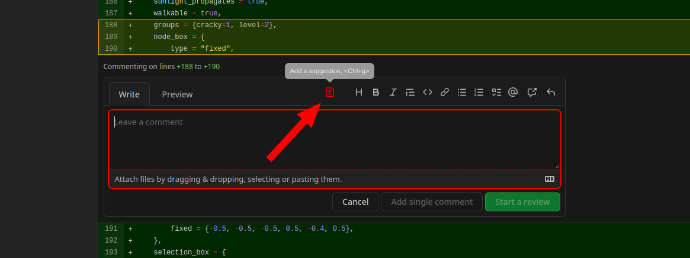
Task: Insert a saved reply
Action: (550, 92)
